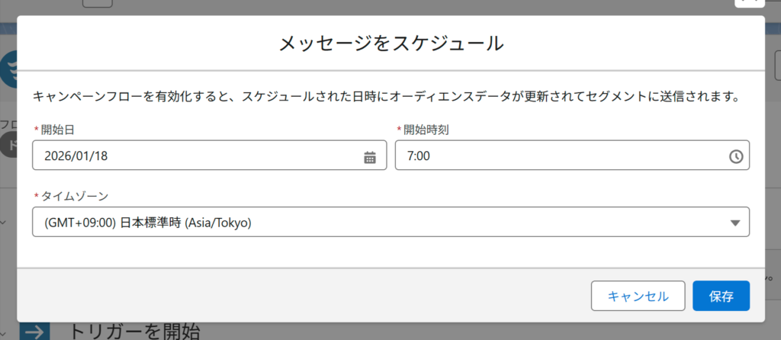Click the トリガーを開始 heading text
The image size is (781, 340).
(x=133, y=332)
